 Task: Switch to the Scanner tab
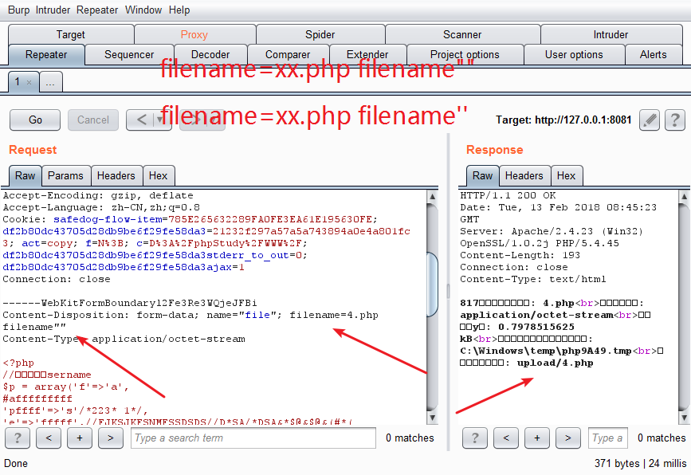462,34
